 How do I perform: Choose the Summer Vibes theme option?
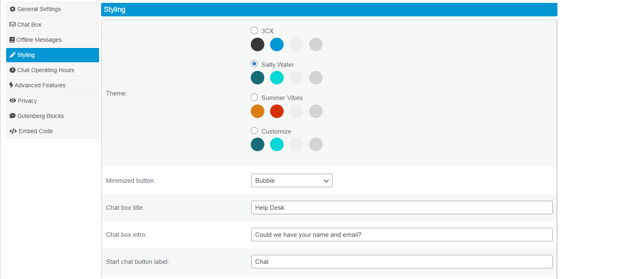click(254, 98)
